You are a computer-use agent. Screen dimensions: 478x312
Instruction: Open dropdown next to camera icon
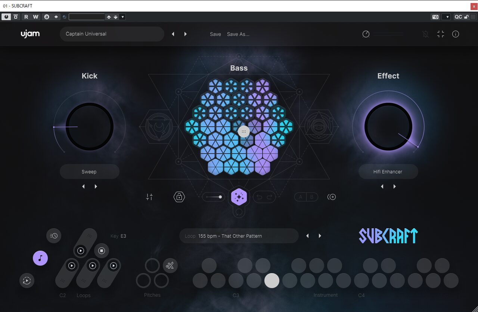[x=446, y=17]
